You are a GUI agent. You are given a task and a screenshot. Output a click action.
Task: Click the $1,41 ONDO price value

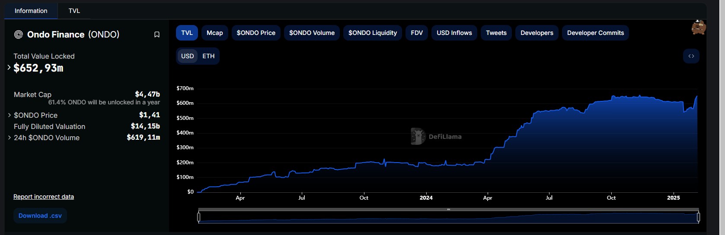point(150,115)
